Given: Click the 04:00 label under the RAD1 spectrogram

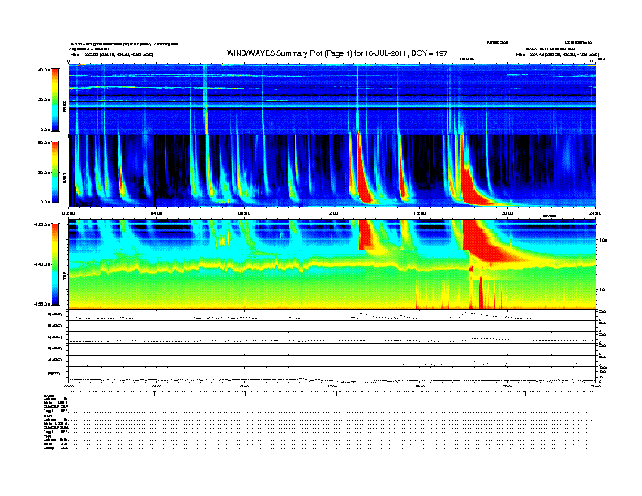Looking at the screenshot, I should pyautogui.click(x=156, y=213).
